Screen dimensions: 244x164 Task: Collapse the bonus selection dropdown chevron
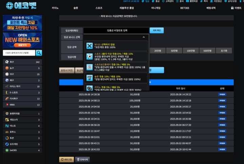[144, 37]
